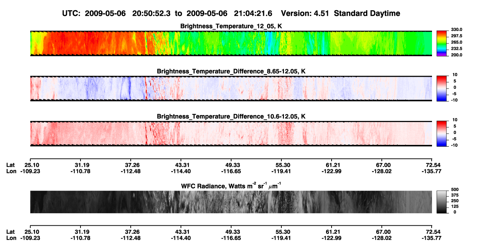This screenshot has width=480, height=246.
Task: Click the 8.65-12.05 difference red-blue color bar
Action: tap(442, 88)
